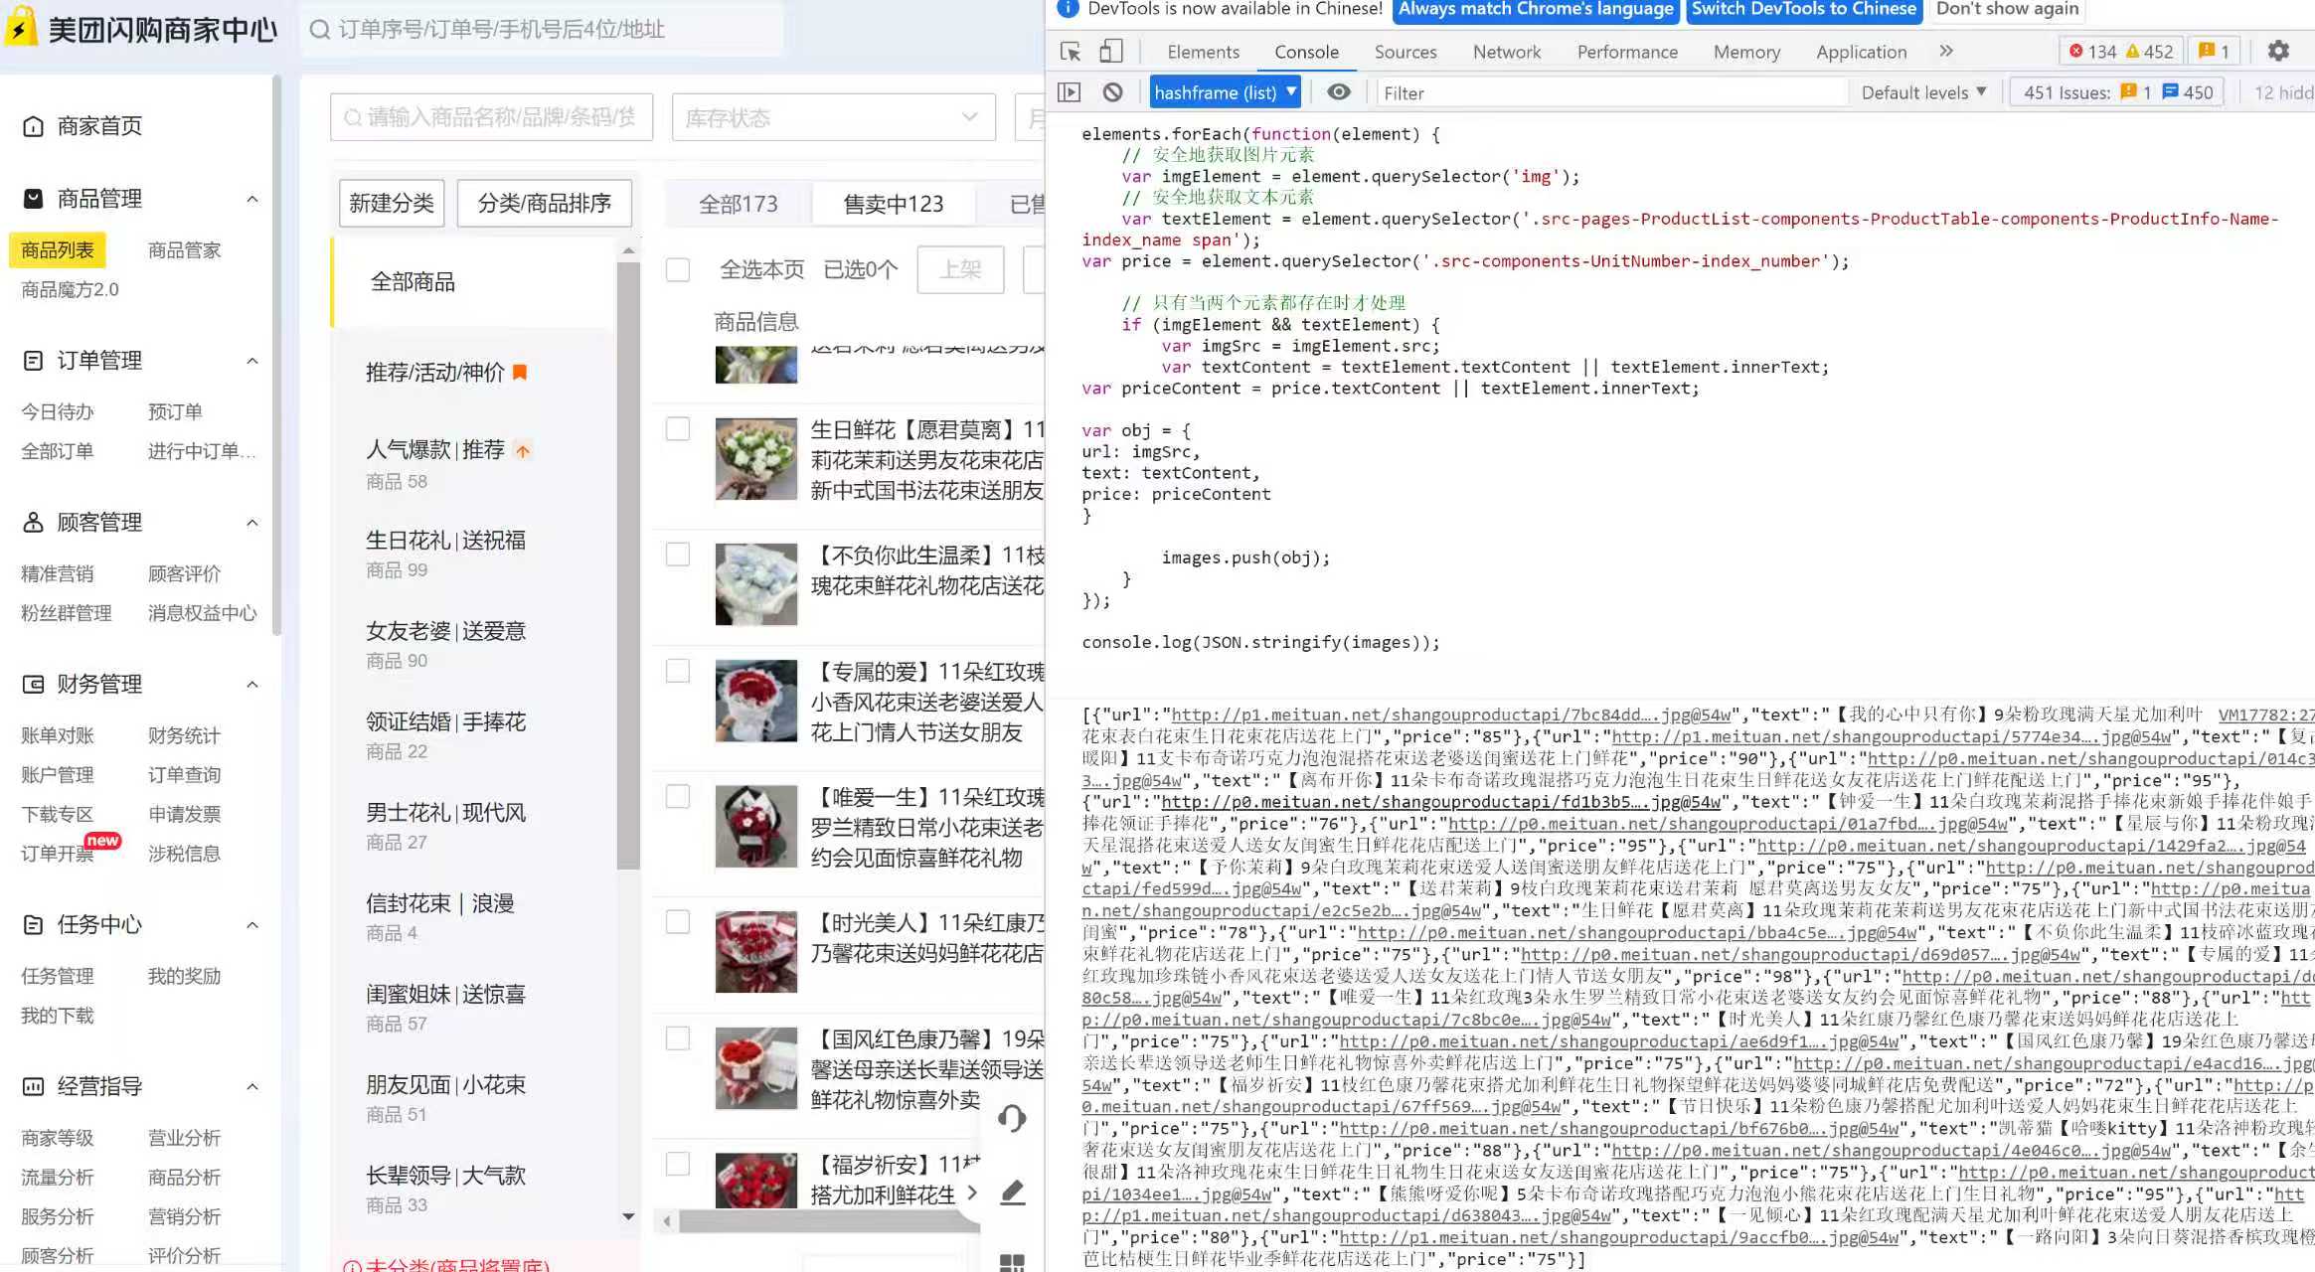Select the 售卖中123 tab
Screen dimensions: 2315x1272
point(893,204)
